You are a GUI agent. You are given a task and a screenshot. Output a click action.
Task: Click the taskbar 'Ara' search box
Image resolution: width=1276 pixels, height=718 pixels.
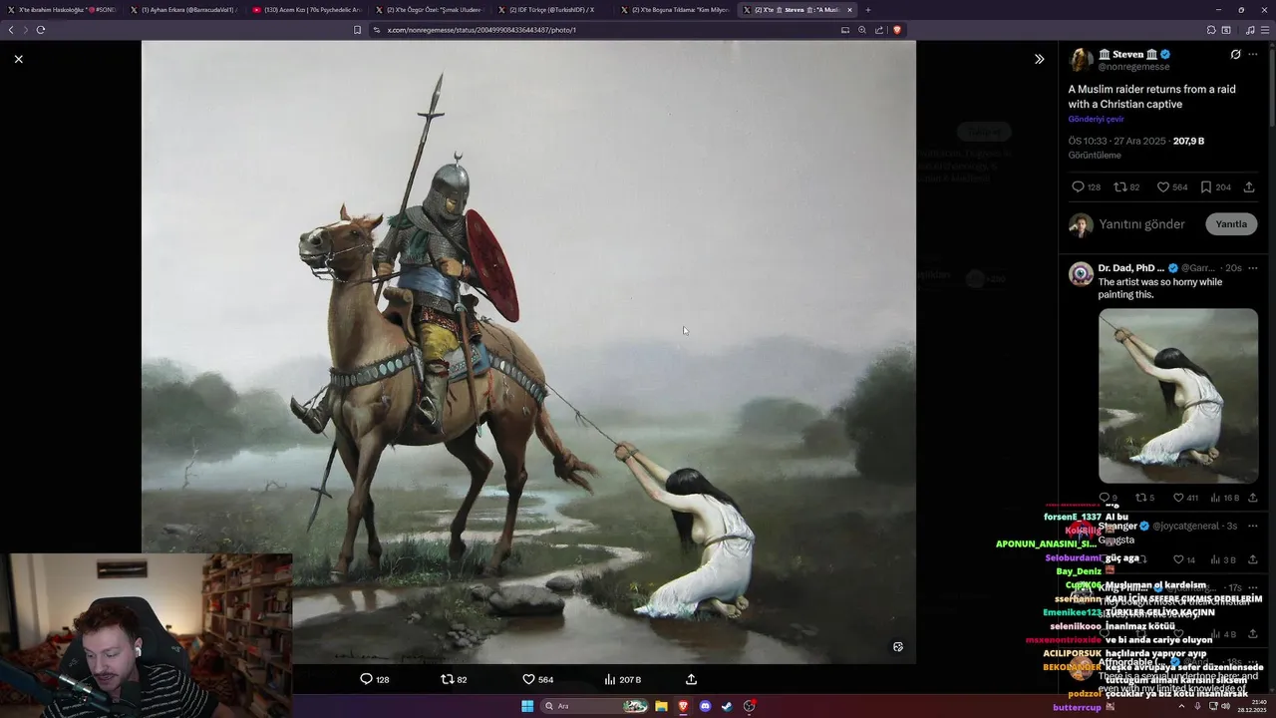[x=594, y=706]
